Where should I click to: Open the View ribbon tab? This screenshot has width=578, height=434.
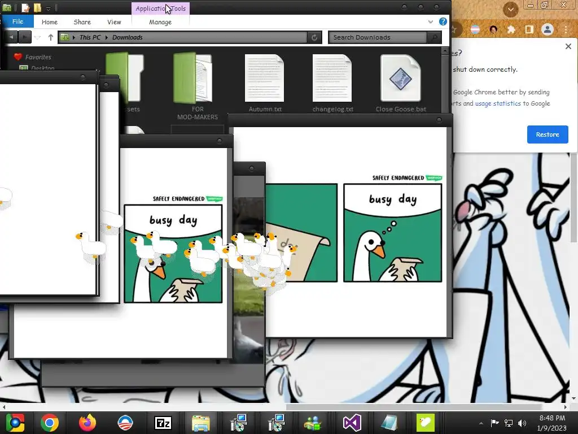[114, 22]
